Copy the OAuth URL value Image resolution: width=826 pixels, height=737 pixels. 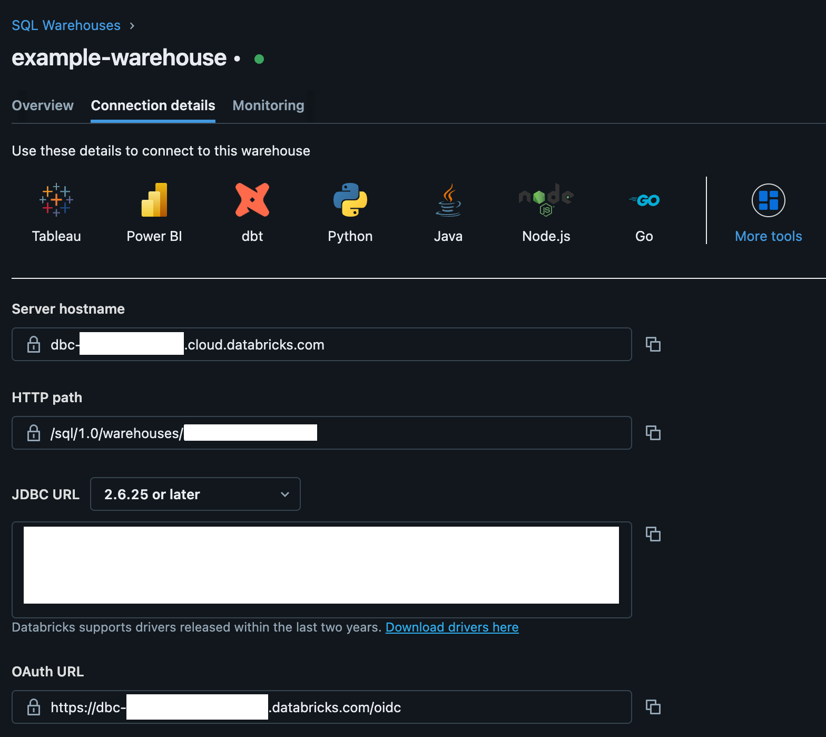click(653, 707)
